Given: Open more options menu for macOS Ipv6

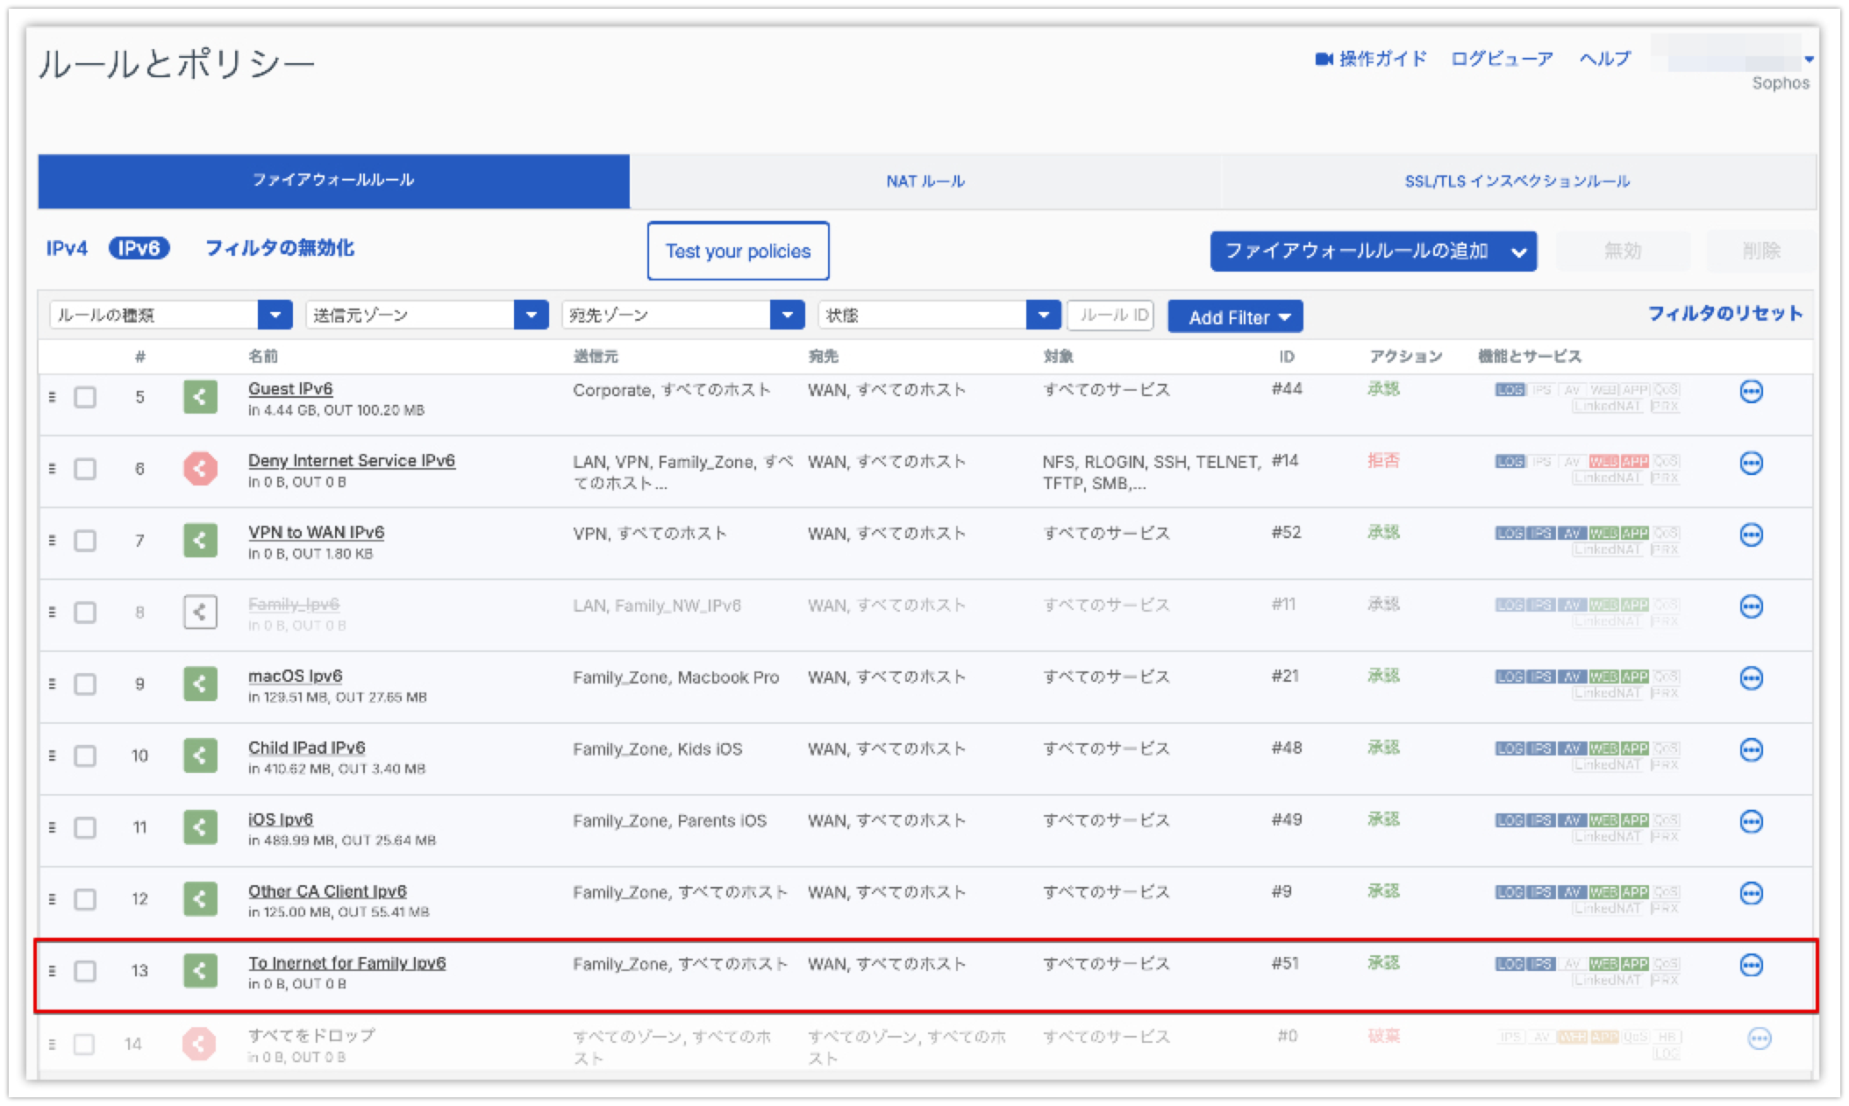Looking at the screenshot, I should tap(1751, 678).
